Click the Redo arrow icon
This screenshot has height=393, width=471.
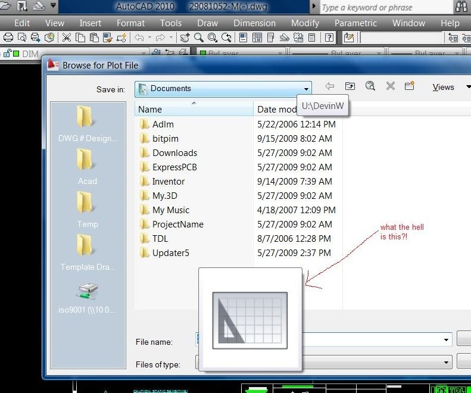pos(160,38)
